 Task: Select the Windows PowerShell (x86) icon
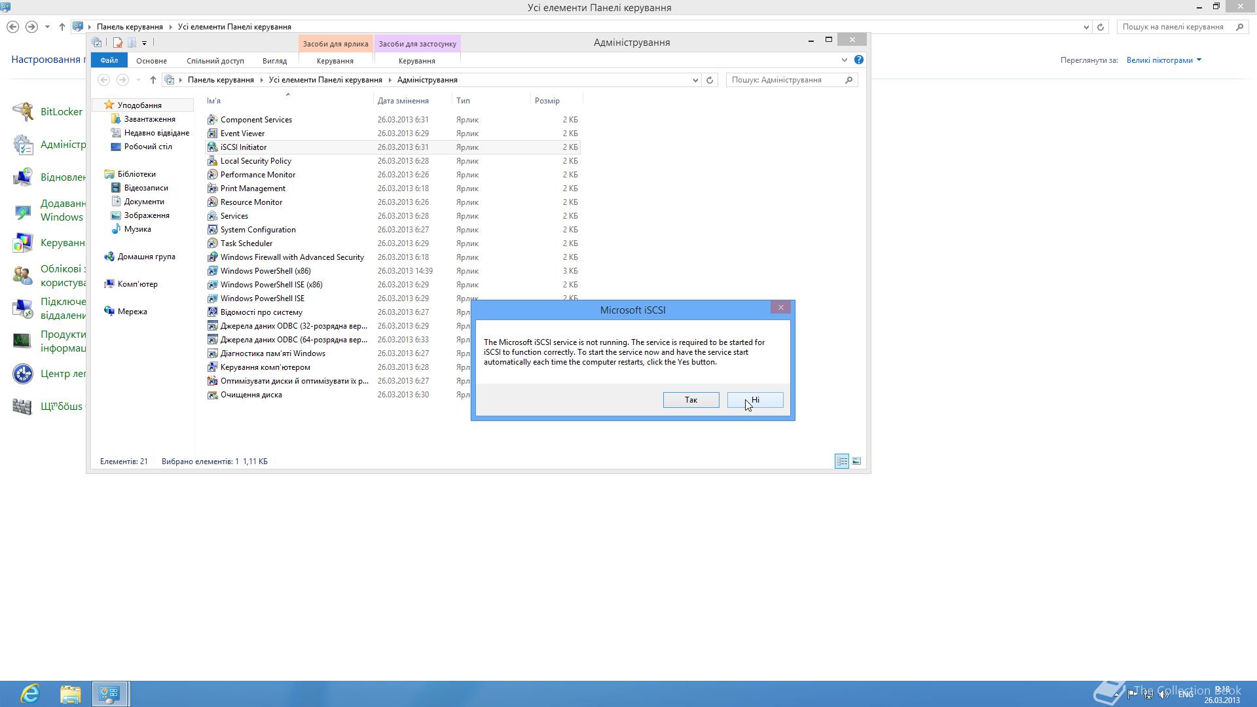point(212,271)
